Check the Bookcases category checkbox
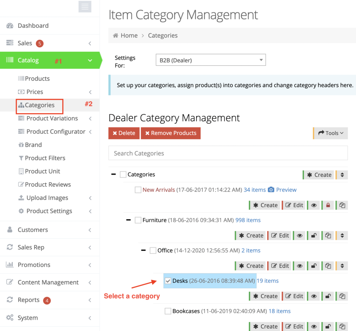Image resolution: width=356 pixels, height=331 pixels. click(x=168, y=311)
